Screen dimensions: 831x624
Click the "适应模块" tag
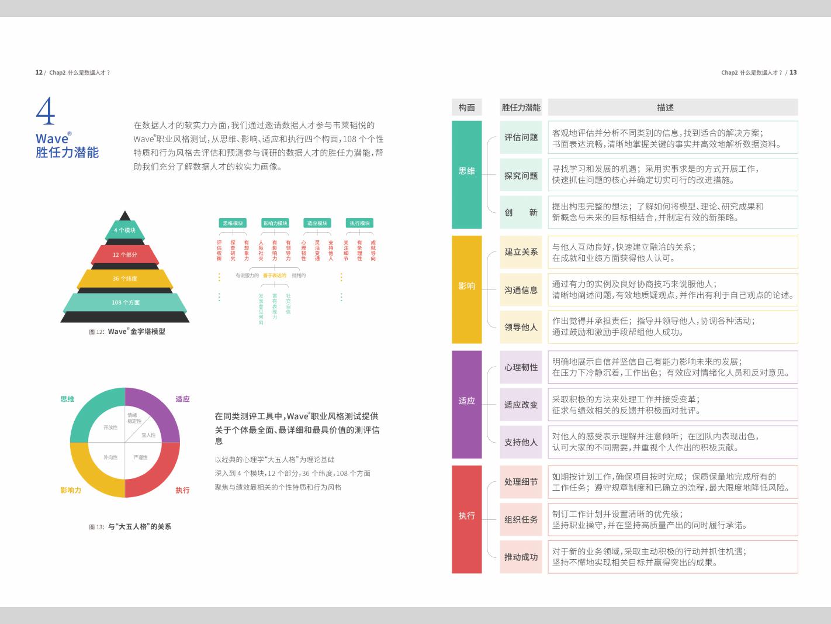point(317,223)
